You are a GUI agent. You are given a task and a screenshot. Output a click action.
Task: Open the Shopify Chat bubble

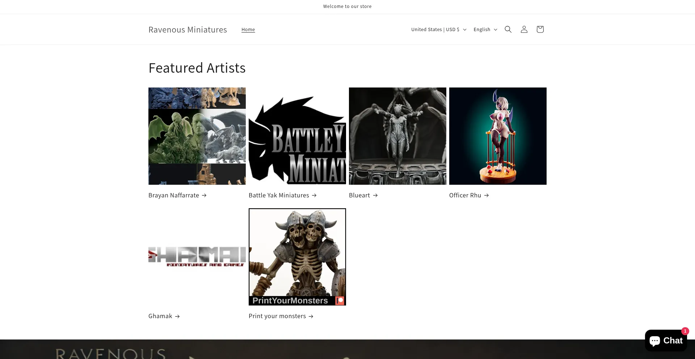coord(666,340)
